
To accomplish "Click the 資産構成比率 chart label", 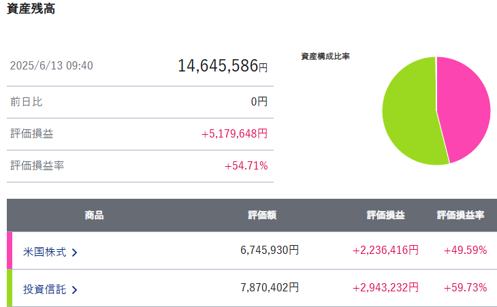I will tap(325, 56).
